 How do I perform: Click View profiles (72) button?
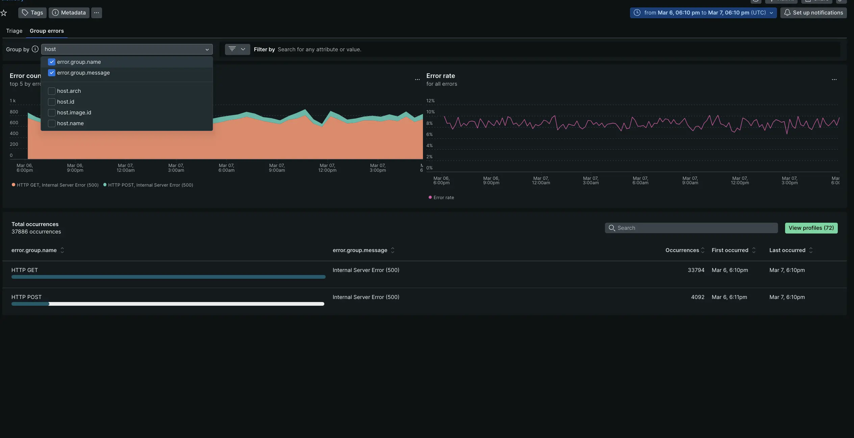click(x=811, y=228)
